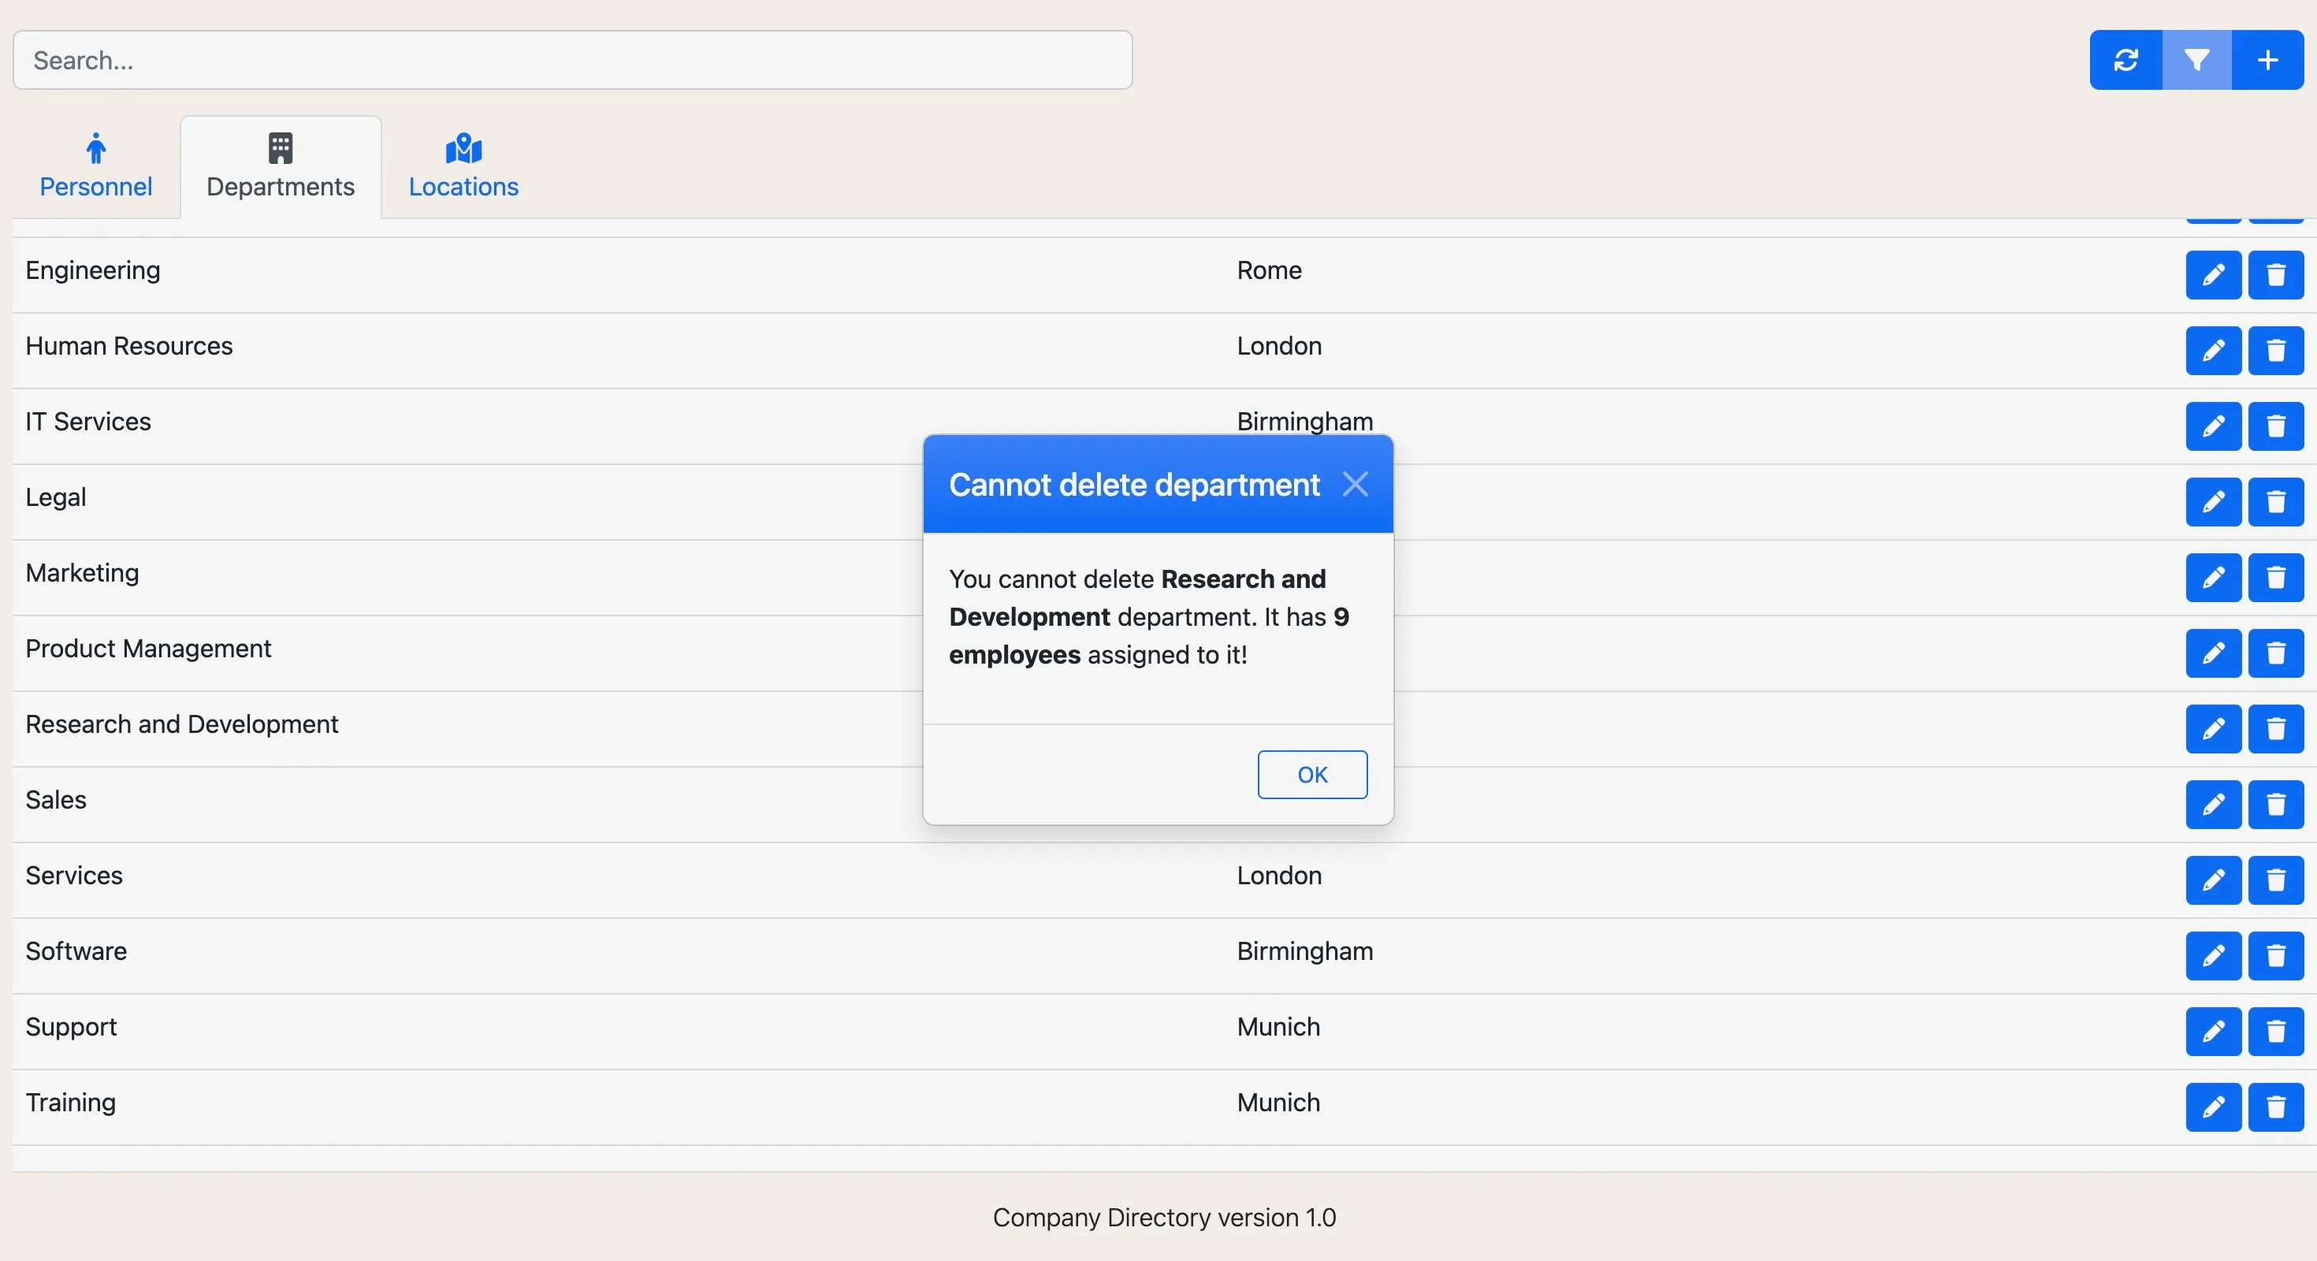Viewport: 2317px width, 1261px height.
Task: Open the Locations tab
Action: click(463, 166)
